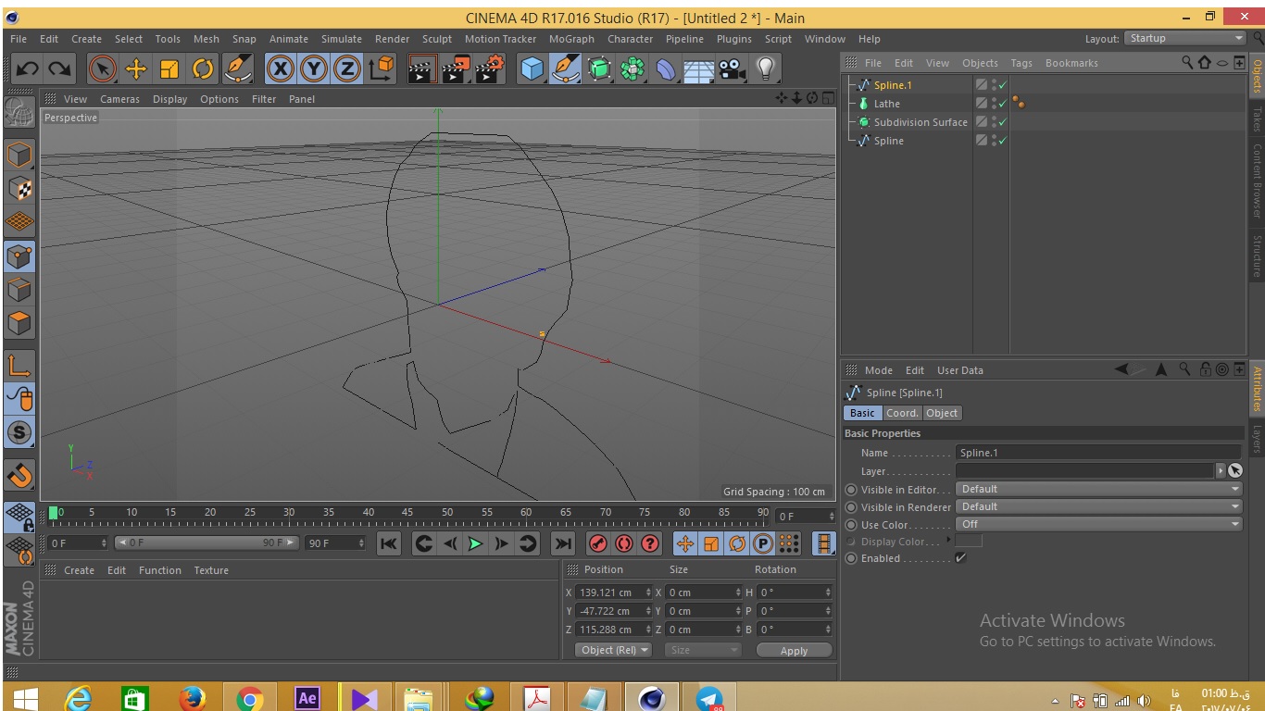Select the Lathe object in the list

(886, 104)
